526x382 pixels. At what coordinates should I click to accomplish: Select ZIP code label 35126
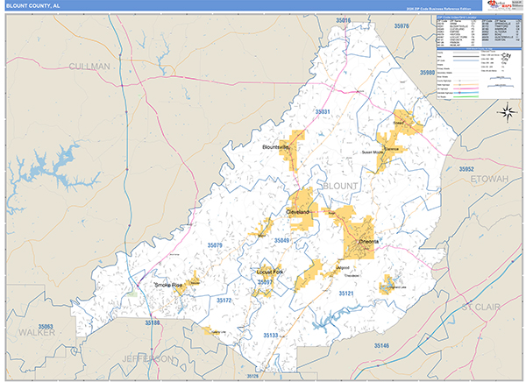(253, 376)
